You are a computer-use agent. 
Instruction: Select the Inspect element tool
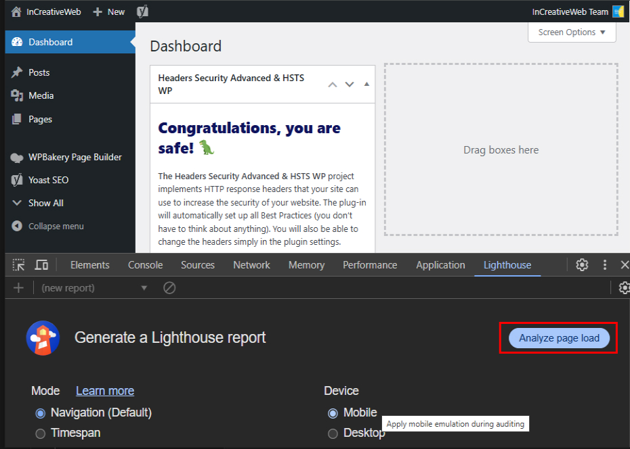point(19,265)
